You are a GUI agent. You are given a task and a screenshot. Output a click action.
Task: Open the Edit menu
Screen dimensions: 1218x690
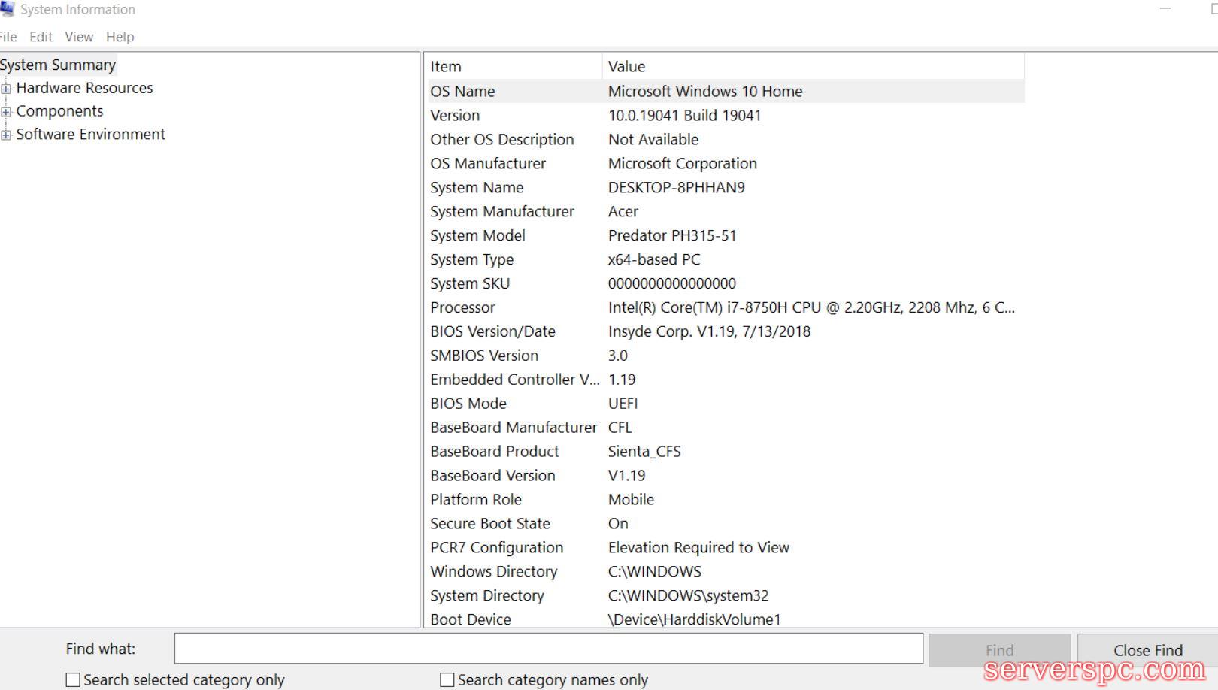click(41, 37)
